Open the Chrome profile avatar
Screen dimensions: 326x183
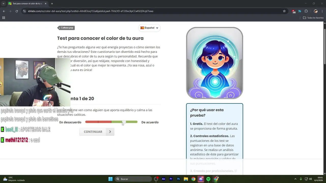coord(316,11)
